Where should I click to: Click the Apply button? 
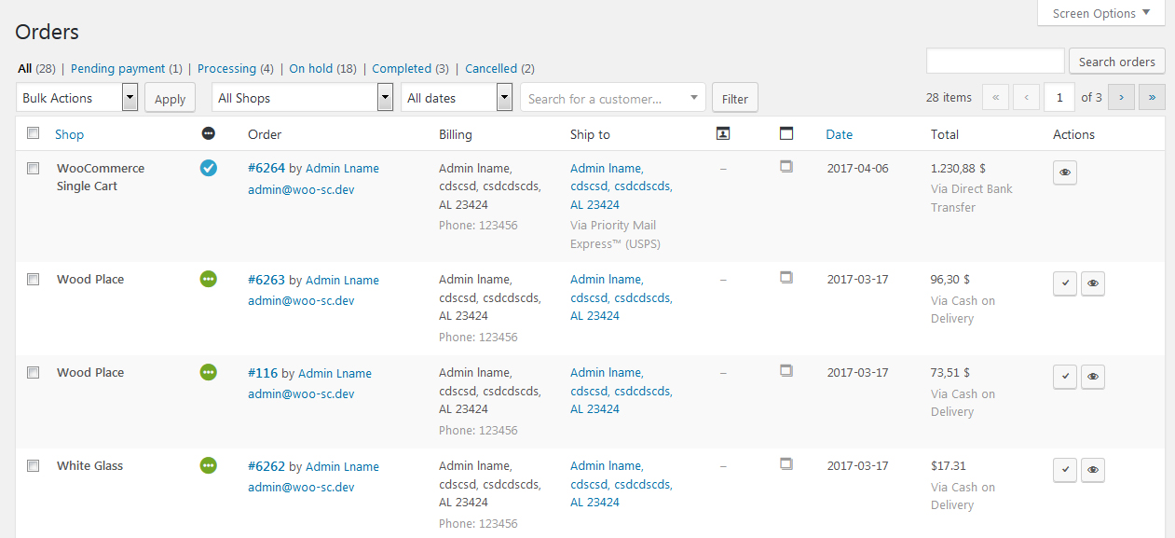pos(170,99)
